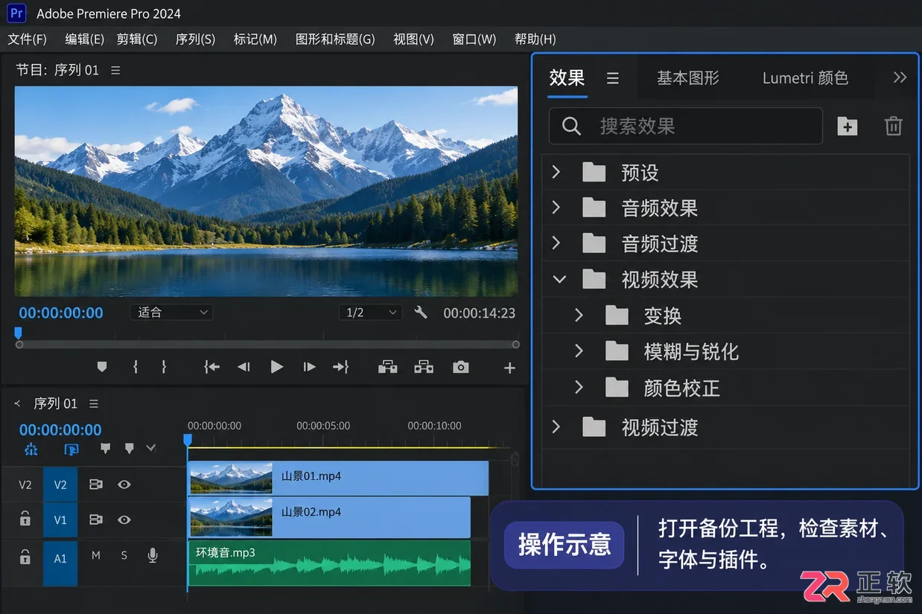Expand the 变换 subfolder
922x614 pixels.
[579, 316]
